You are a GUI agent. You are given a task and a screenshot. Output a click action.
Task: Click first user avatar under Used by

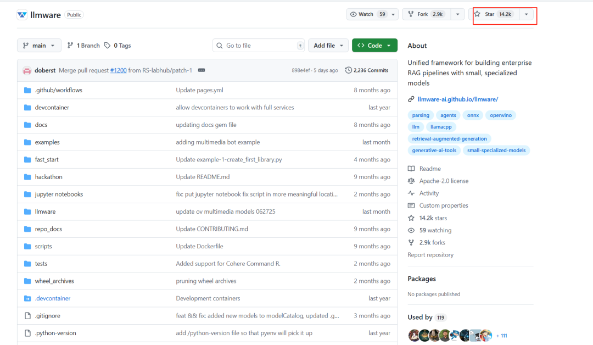(414, 336)
